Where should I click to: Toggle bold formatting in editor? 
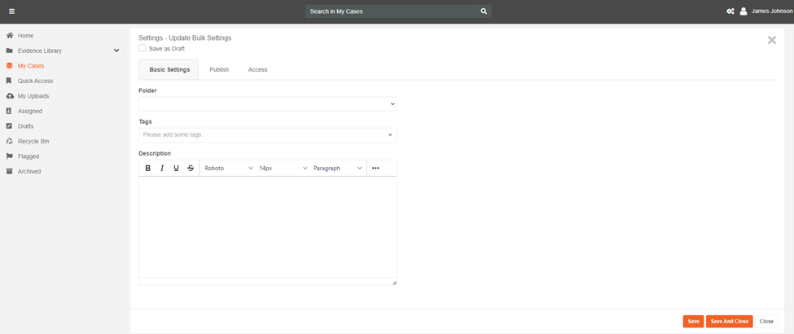(147, 168)
